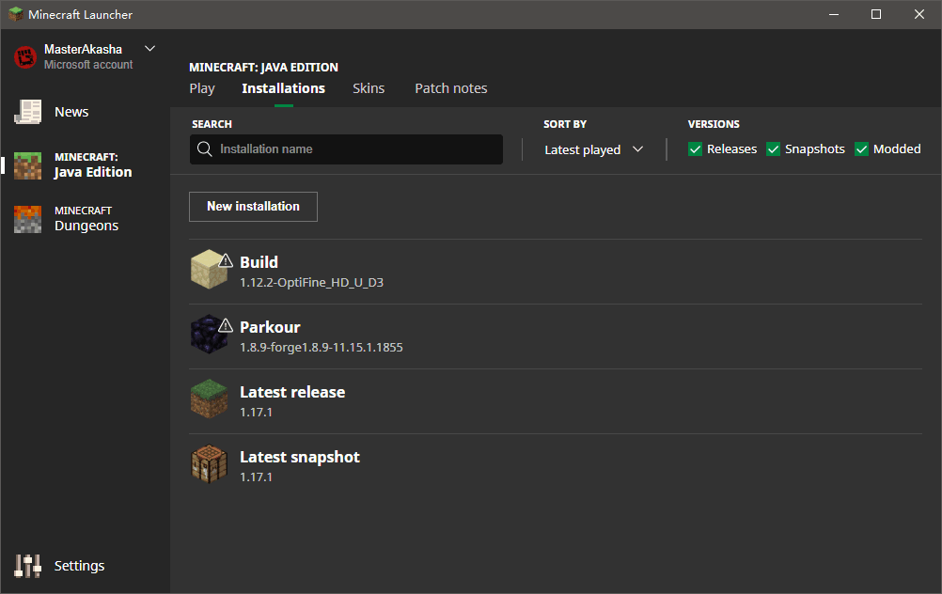
Task: Expand the account menu chevron
Action: (149, 49)
